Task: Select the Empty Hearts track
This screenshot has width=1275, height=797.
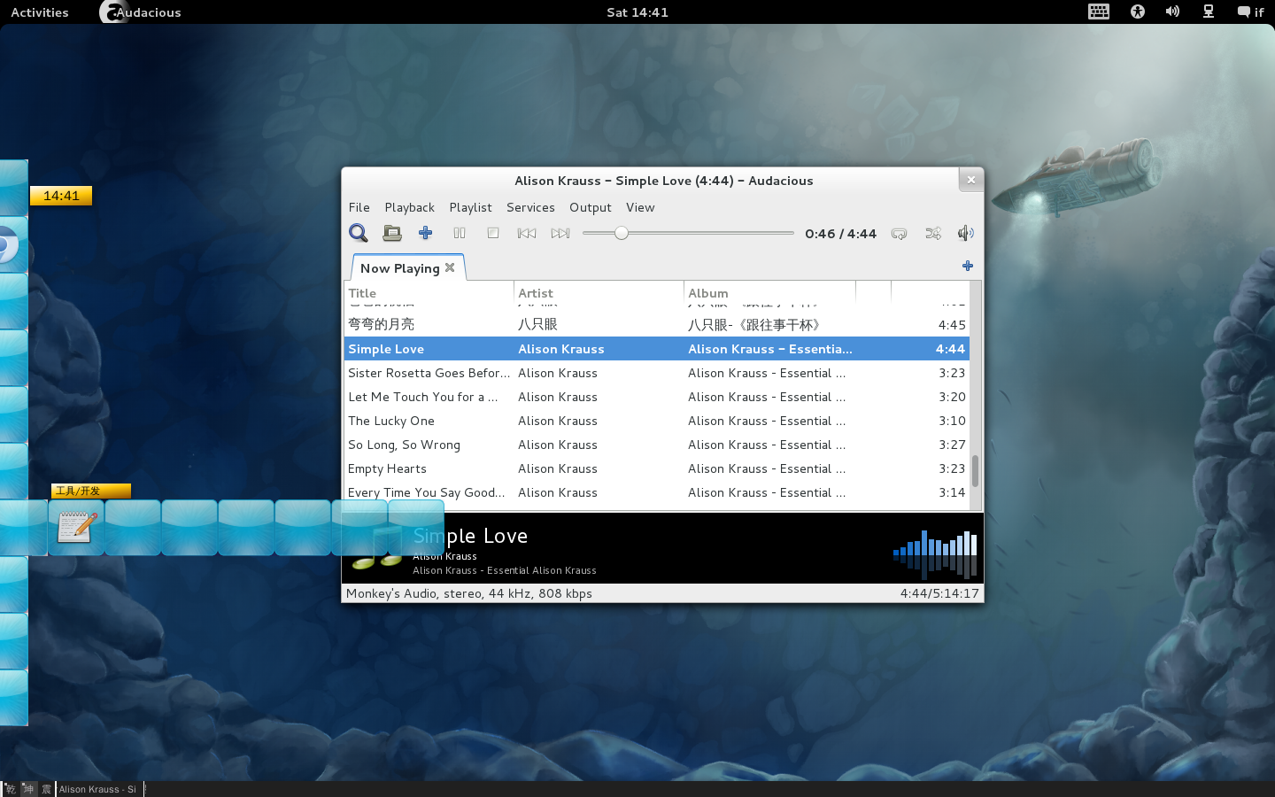Action: point(656,468)
